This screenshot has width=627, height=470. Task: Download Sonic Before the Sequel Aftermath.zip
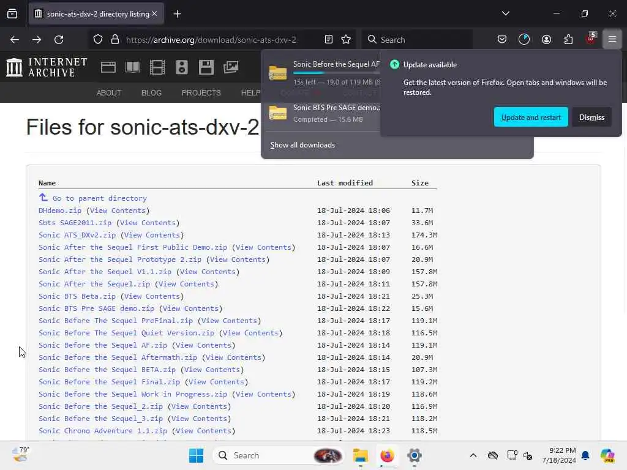[x=118, y=357]
